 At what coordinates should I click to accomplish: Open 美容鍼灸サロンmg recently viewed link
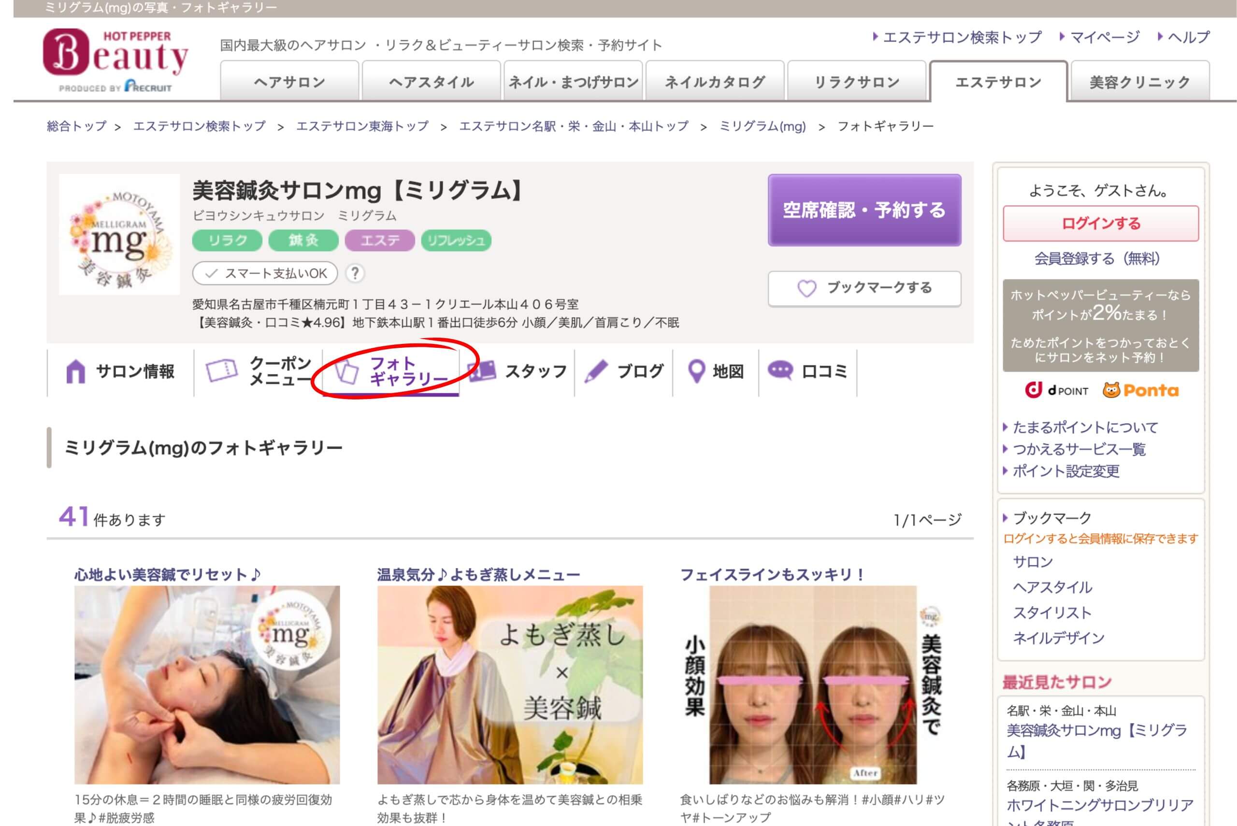(1097, 740)
